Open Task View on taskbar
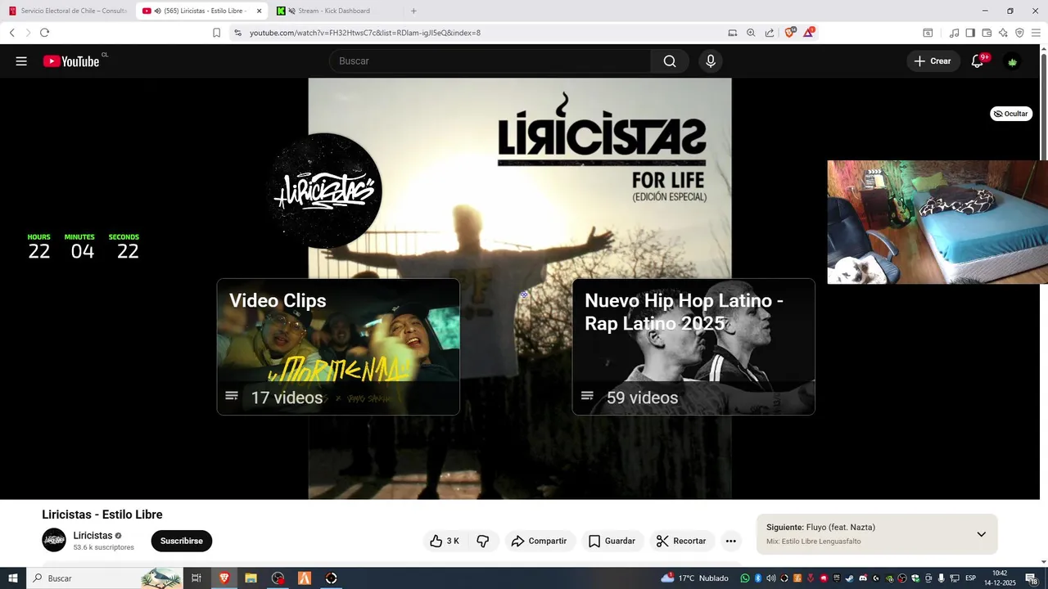Screen dimensions: 1048x589 pos(196,578)
